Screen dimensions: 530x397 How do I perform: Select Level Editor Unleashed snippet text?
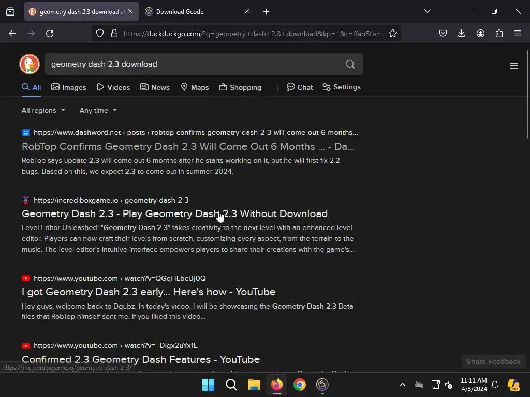tap(188, 238)
